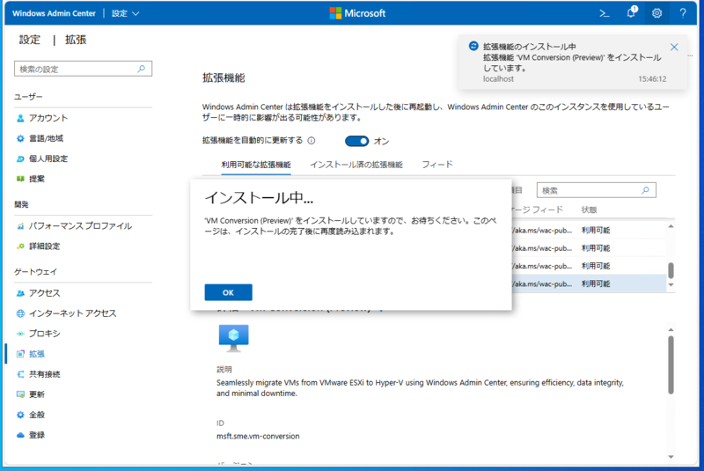The width and height of the screenshot is (704, 471).
Task: Click the 状態 column header
Action: (589, 210)
